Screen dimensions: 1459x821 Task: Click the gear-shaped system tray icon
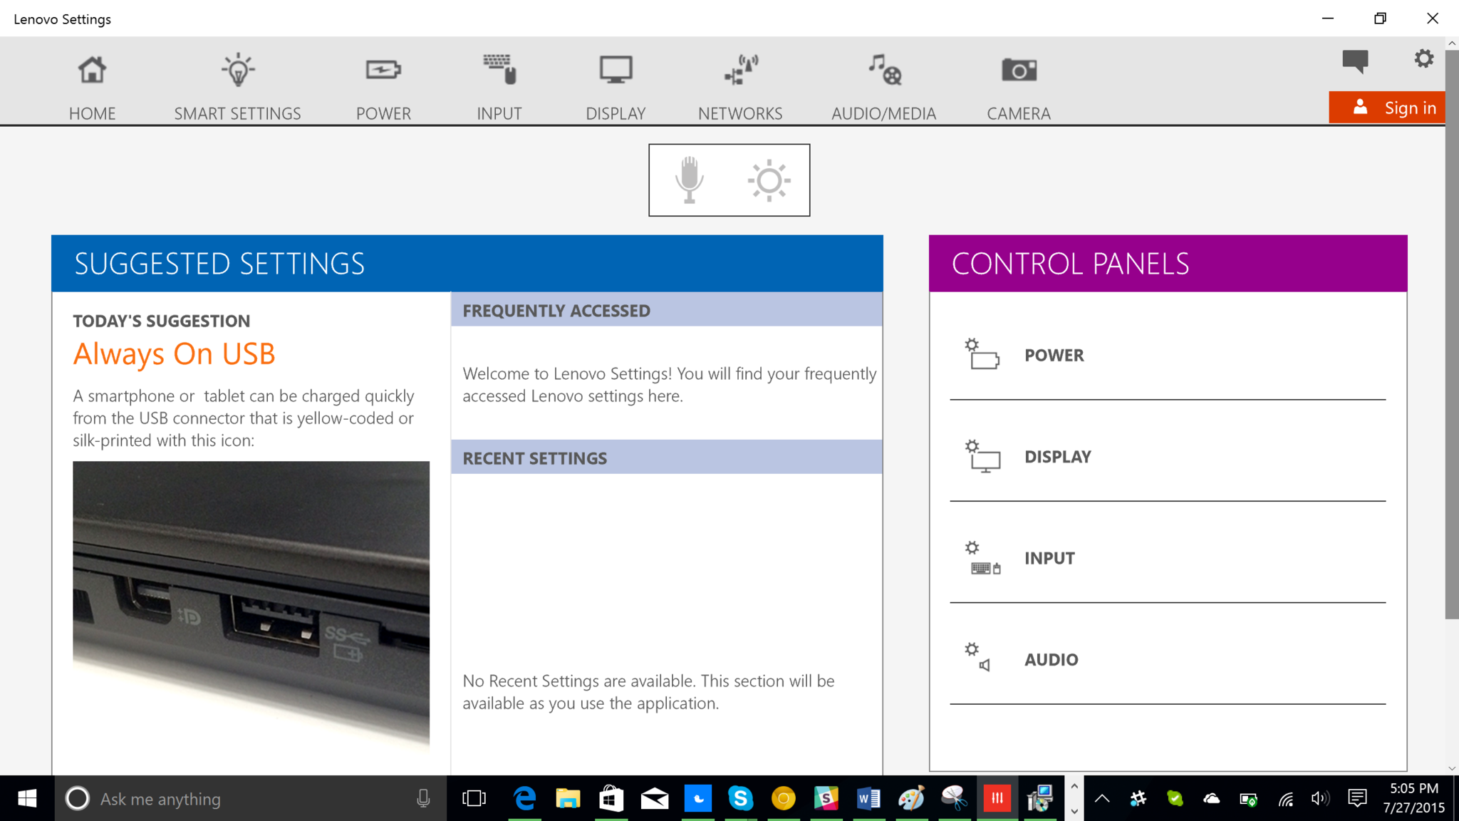[1138, 799]
